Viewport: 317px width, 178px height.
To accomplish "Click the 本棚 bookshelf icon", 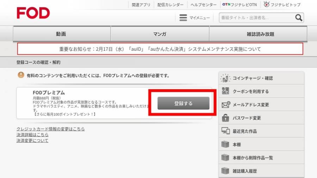I will tap(225, 144).
